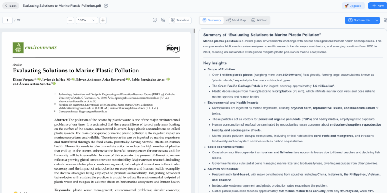Click the Summarize button
This screenshot has height=193, width=387.
[x=359, y=20]
